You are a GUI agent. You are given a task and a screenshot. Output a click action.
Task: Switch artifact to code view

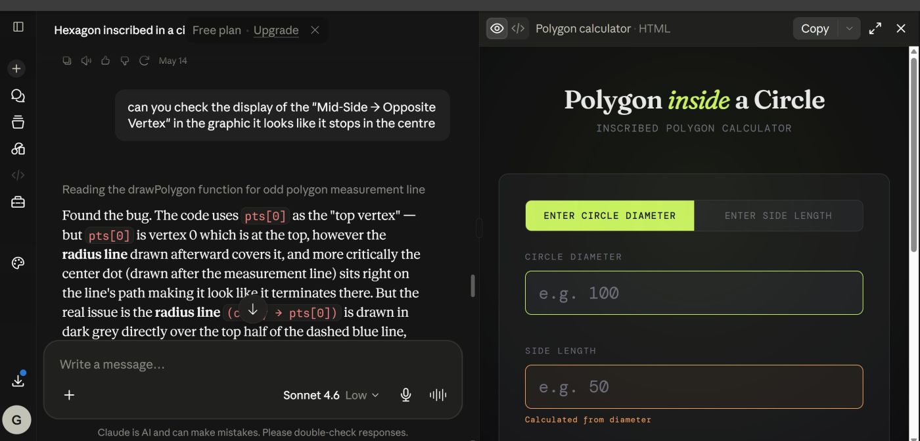click(x=518, y=28)
